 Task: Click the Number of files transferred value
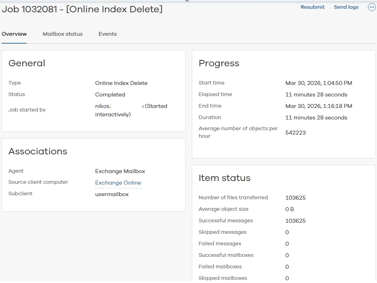tap(295, 198)
